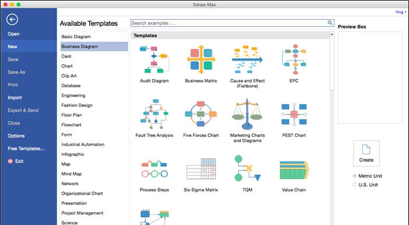Select the EPC template icon

pyautogui.click(x=294, y=59)
